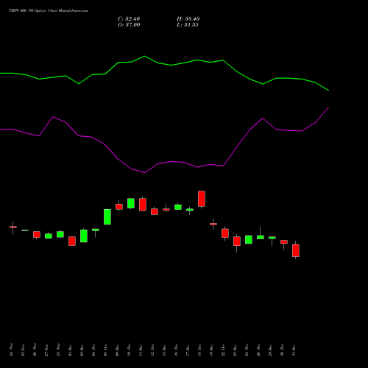The image size is (368, 368).
Task: Click the open value O: 37.00
Action: click(x=129, y=25)
